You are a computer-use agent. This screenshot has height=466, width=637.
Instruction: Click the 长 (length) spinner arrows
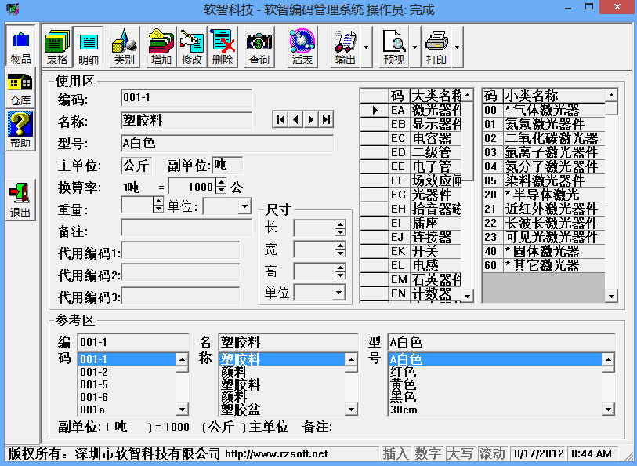tap(340, 228)
